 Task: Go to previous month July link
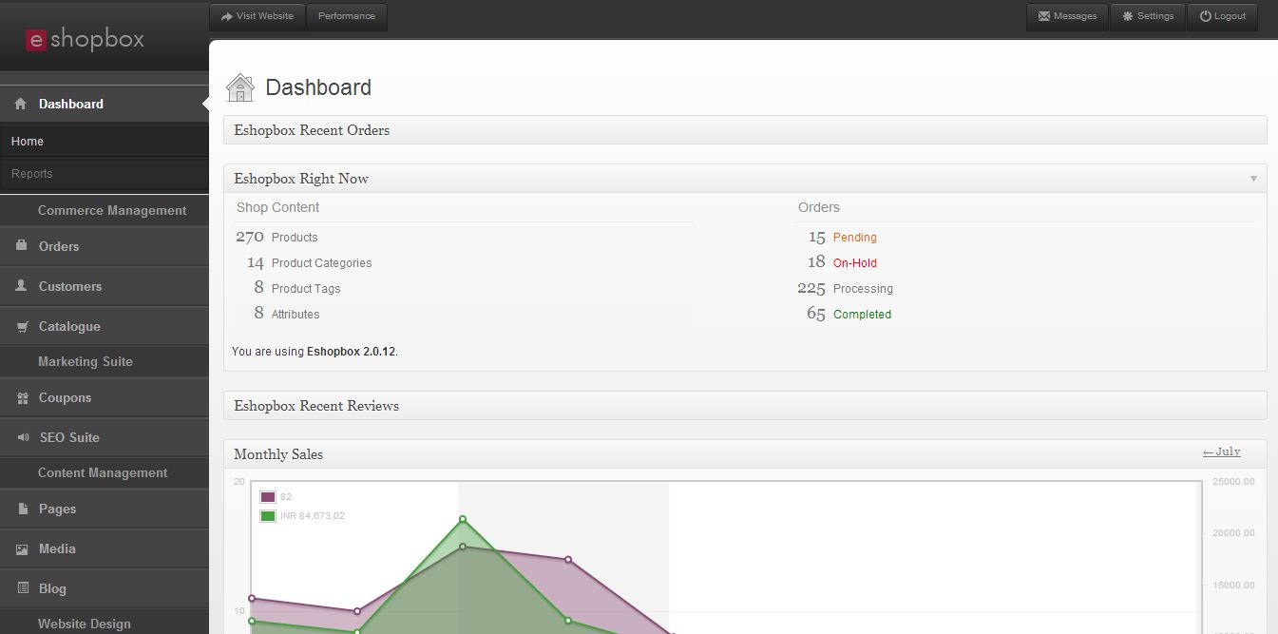click(x=1221, y=452)
